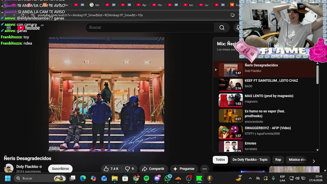Play Ñeris Desagradecidos from the mix list

[x=265, y=69]
